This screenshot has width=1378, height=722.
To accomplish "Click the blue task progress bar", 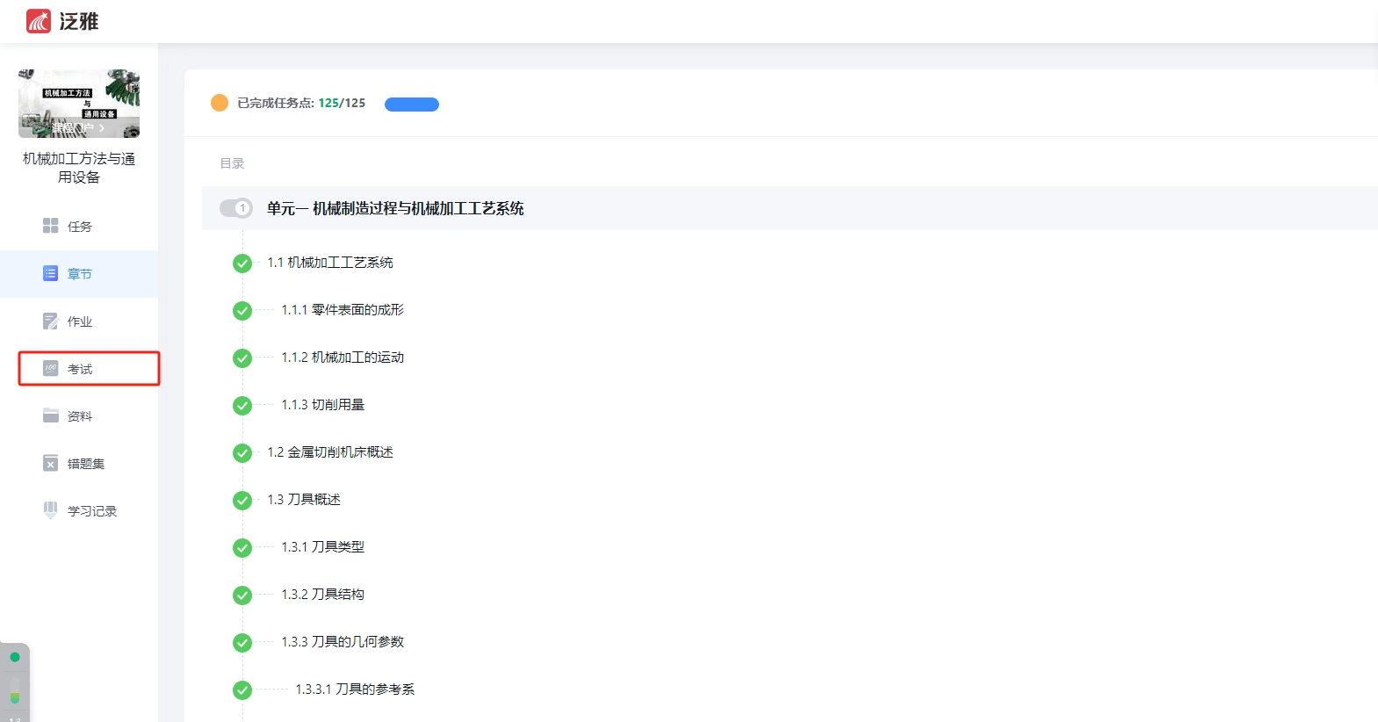I will [x=412, y=104].
